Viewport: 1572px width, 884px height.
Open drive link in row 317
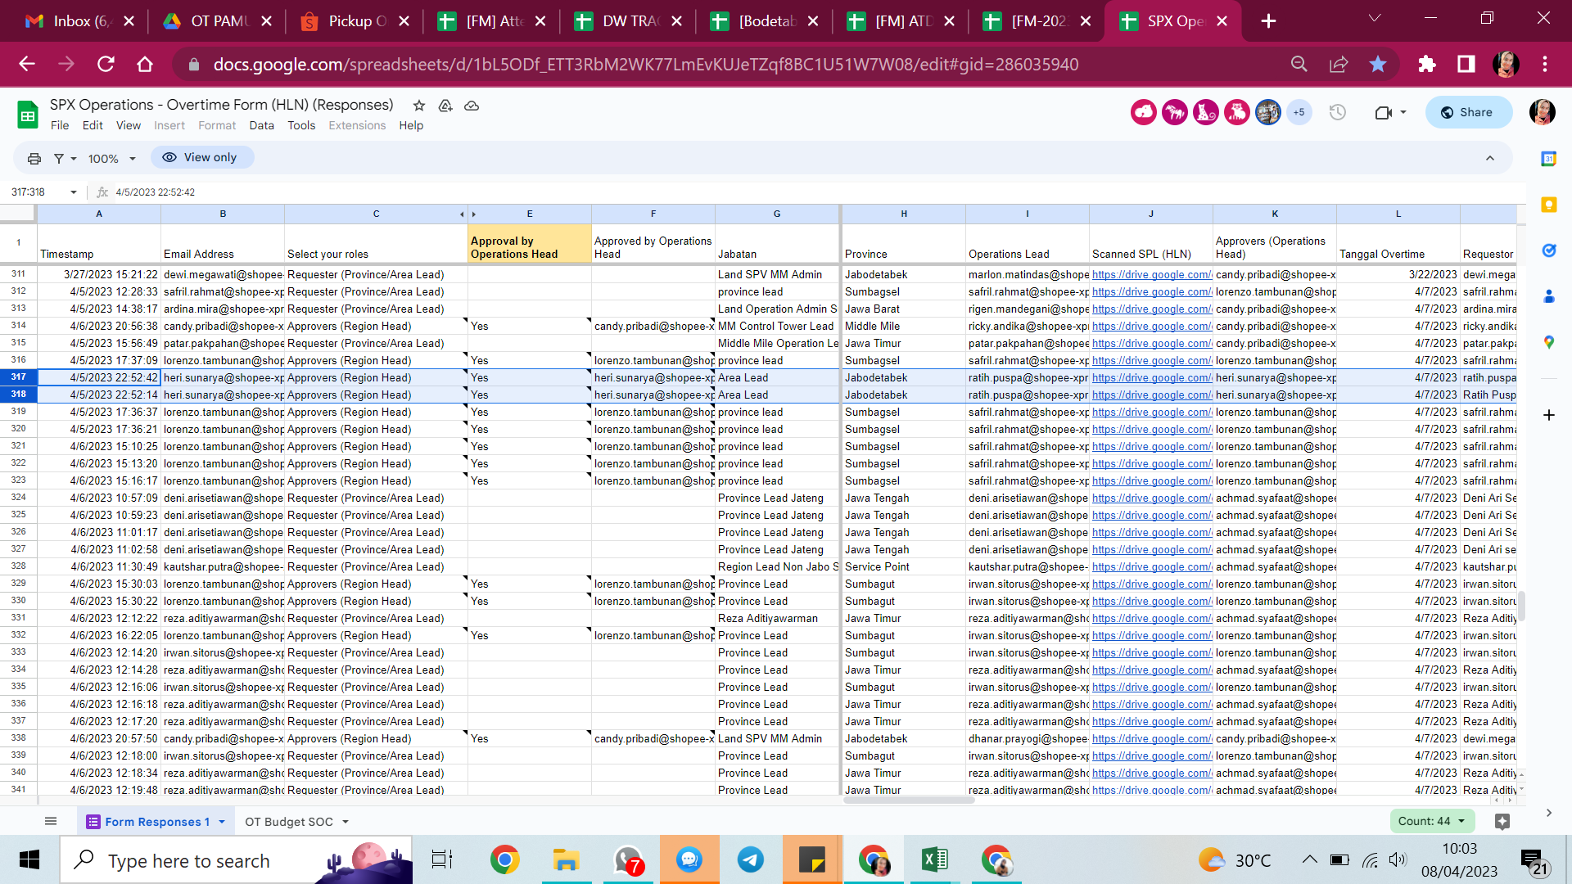1151,377
